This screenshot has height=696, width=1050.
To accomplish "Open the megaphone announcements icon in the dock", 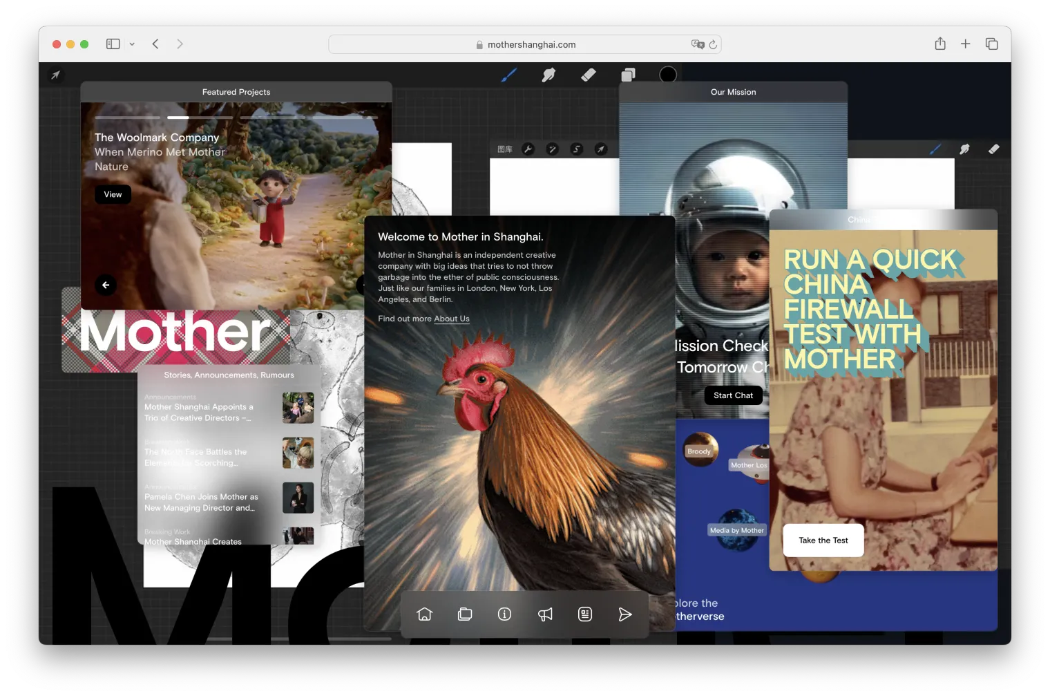I will click(545, 614).
